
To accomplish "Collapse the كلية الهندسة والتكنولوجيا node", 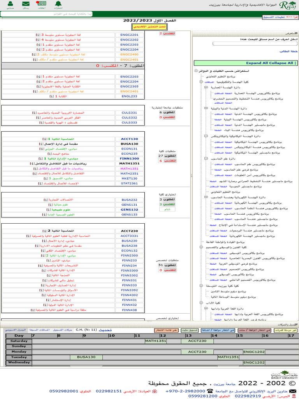I will (x=200, y=82).
